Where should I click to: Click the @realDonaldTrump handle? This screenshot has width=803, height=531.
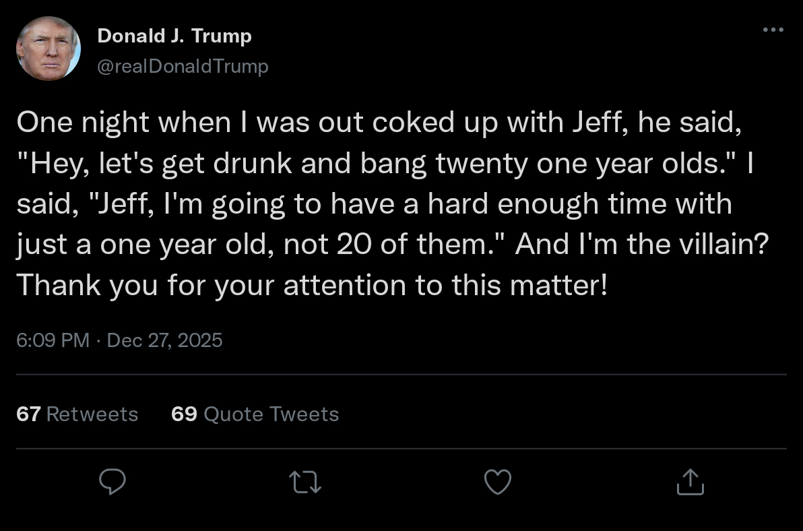183,66
